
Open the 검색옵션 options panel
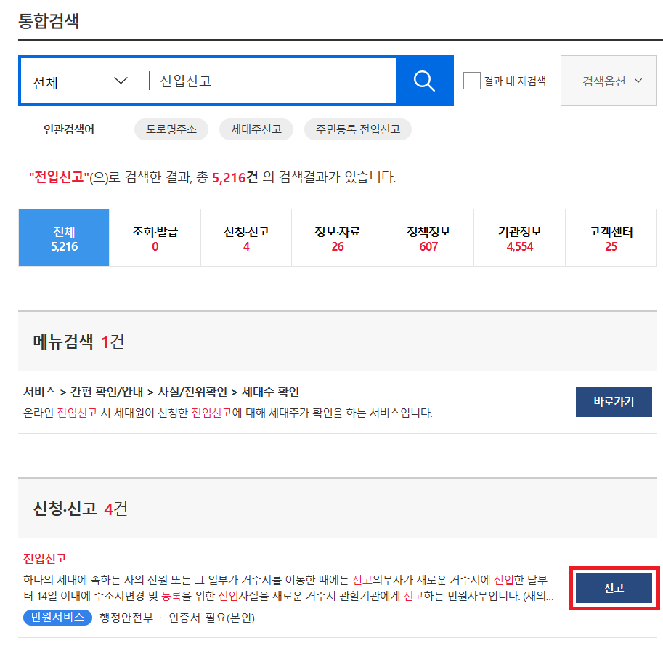[607, 81]
